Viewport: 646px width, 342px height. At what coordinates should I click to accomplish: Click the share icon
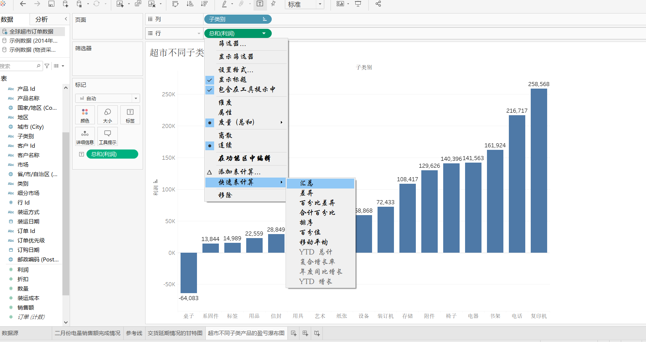tap(378, 4)
